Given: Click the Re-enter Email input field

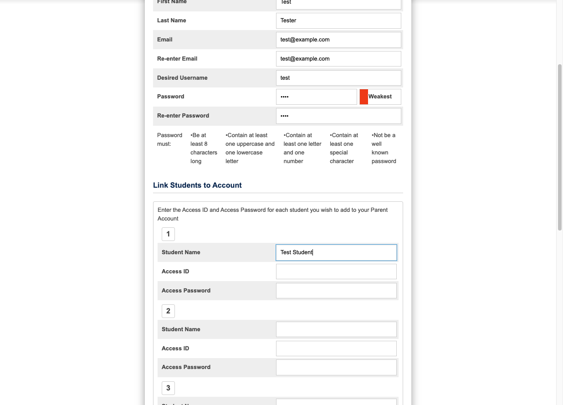Looking at the screenshot, I should click(x=338, y=59).
